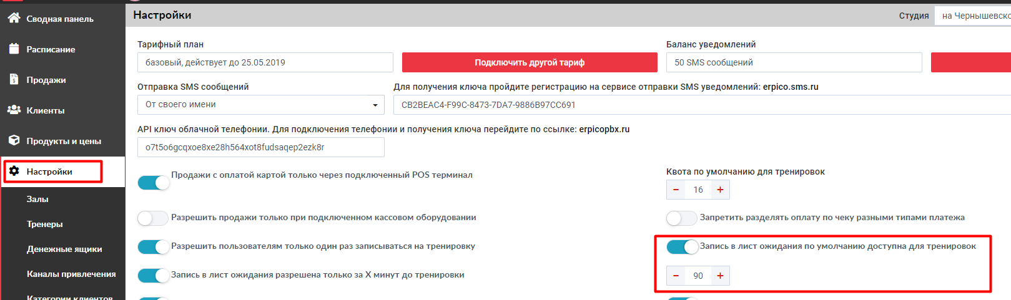Viewport: 1011px width, 300px height.
Task: Enable sales only with connected cash equipment
Action: 153,218
